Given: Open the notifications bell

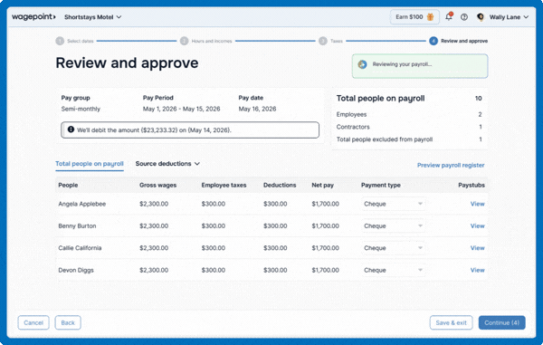Looking at the screenshot, I should tap(449, 16).
